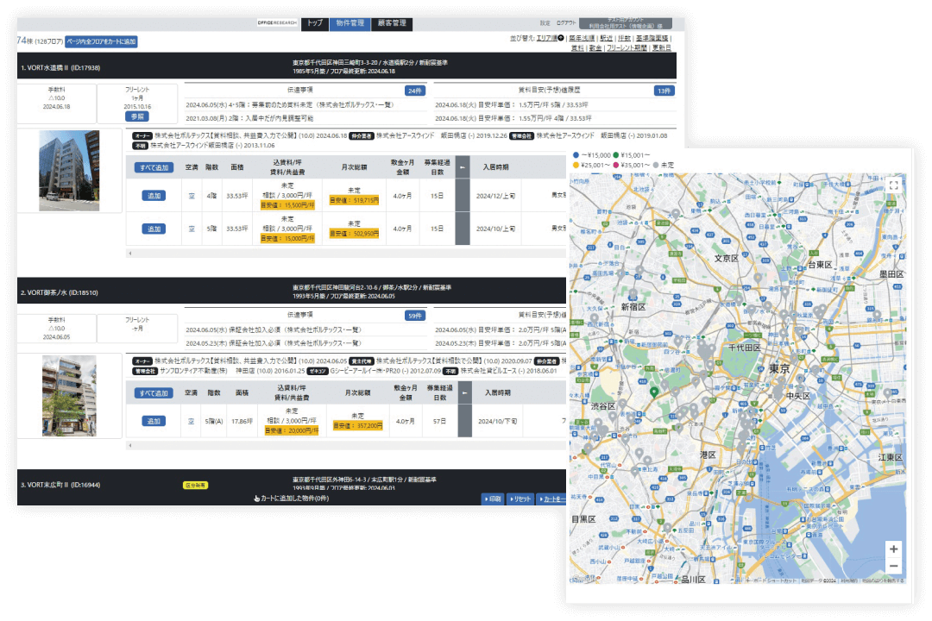Click the リセット button
Viewport: 932px width, 621px height.
(520, 499)
